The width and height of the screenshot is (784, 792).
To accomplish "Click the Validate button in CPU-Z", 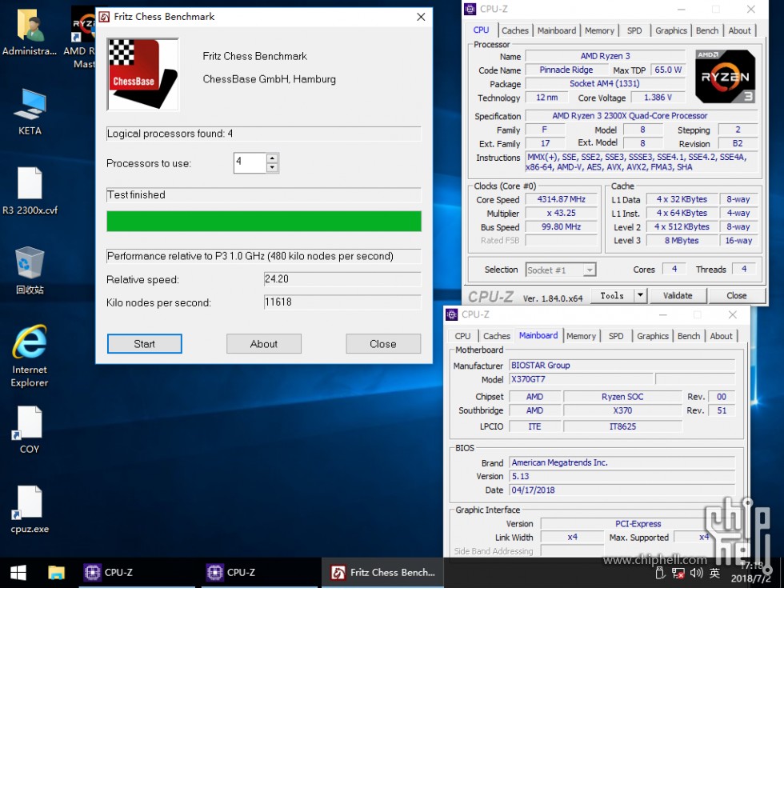I will coord(678,295).
